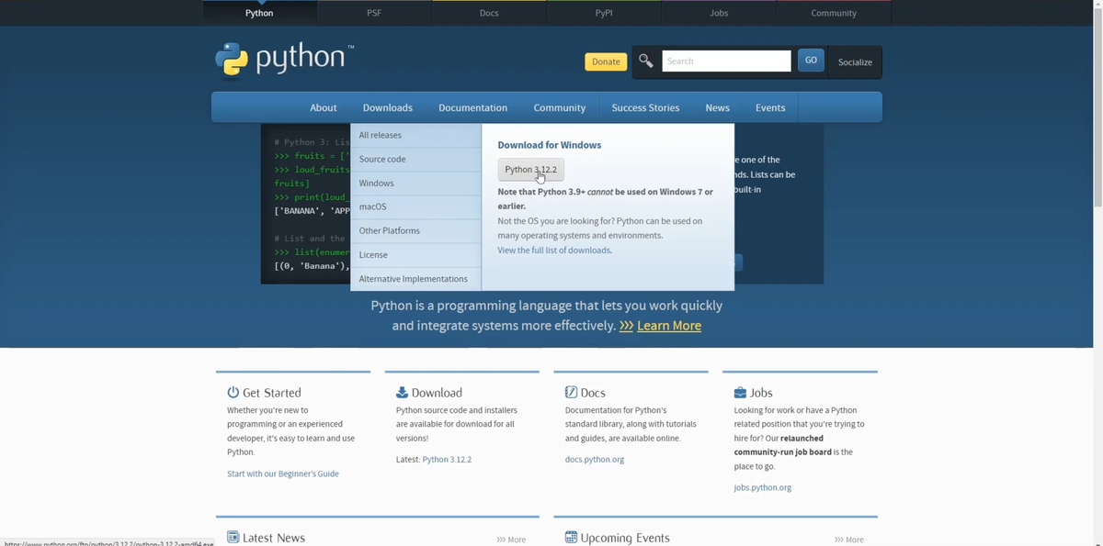
Task: Click More link beside Latest News
Action: 511,540
